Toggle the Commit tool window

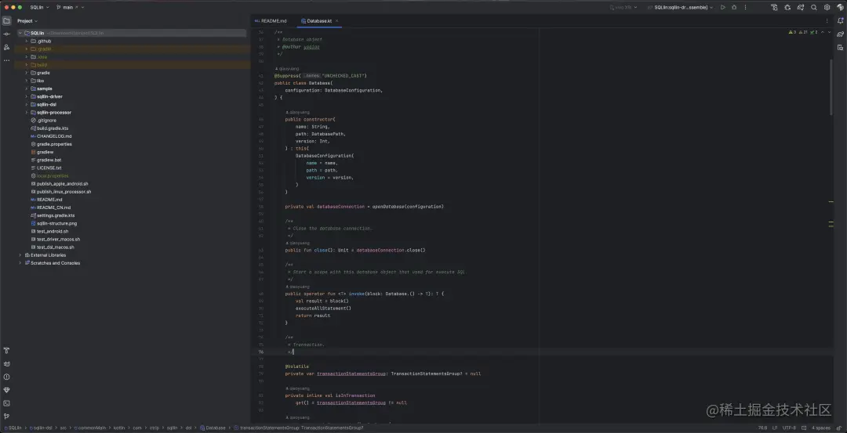(6, 34)
